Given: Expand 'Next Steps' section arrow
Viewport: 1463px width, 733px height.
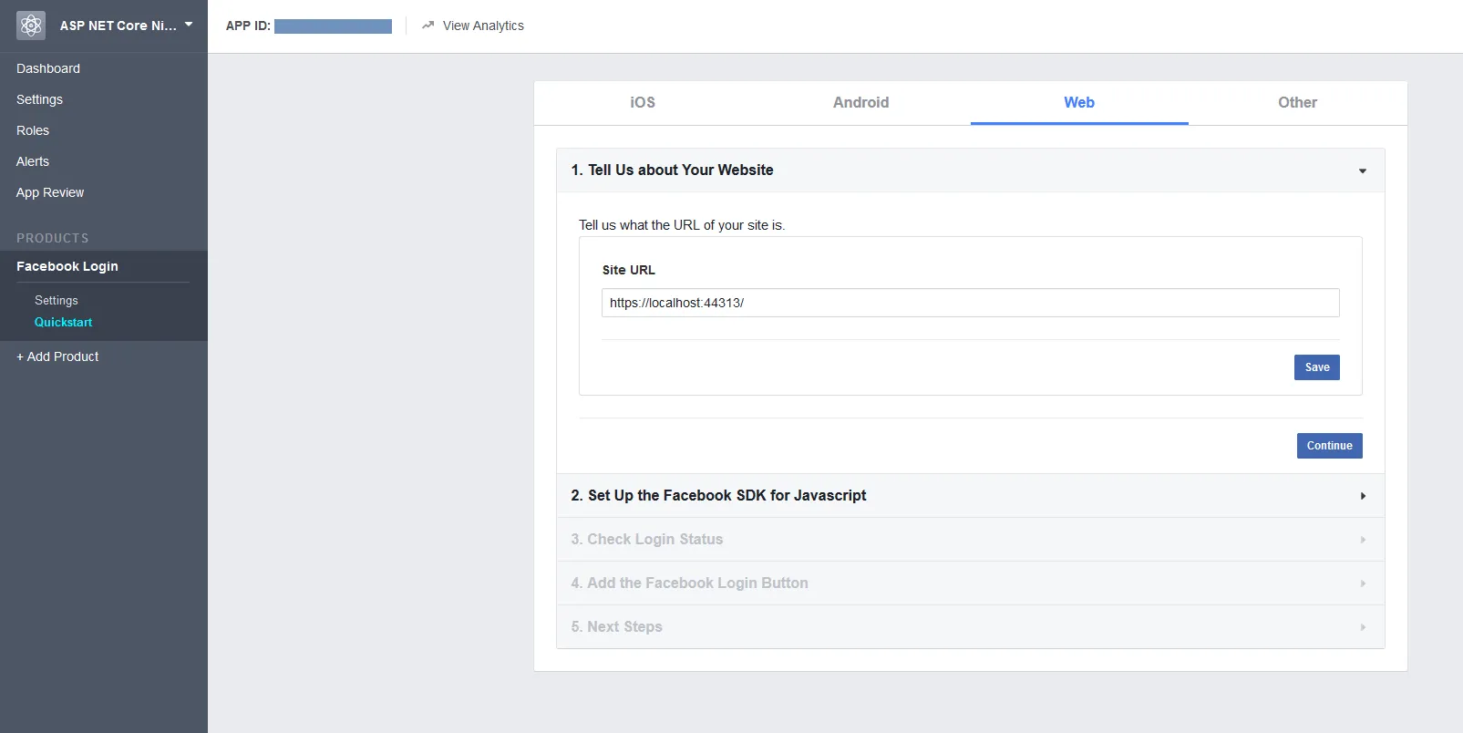Looking at the screenshot, I should [1363, 627].
